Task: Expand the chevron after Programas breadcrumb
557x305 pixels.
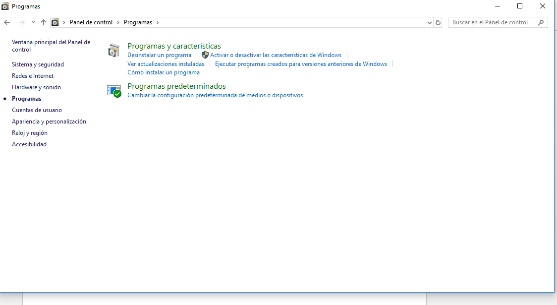Action: [158, 22]
